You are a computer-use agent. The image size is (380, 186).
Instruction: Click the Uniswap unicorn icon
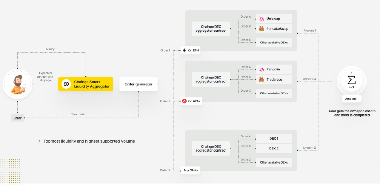click(x=261, y=19)
